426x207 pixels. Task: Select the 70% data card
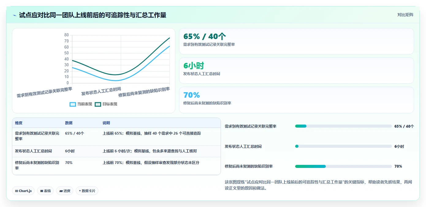(x=296, y=100)
